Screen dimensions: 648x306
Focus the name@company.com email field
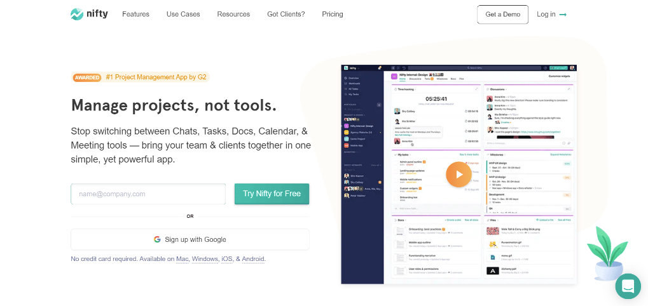pos(148,194)
